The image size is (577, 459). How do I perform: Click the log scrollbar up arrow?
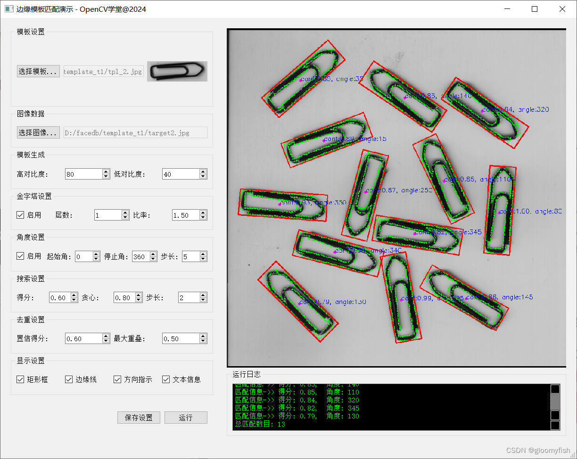[x=555, y=389]
